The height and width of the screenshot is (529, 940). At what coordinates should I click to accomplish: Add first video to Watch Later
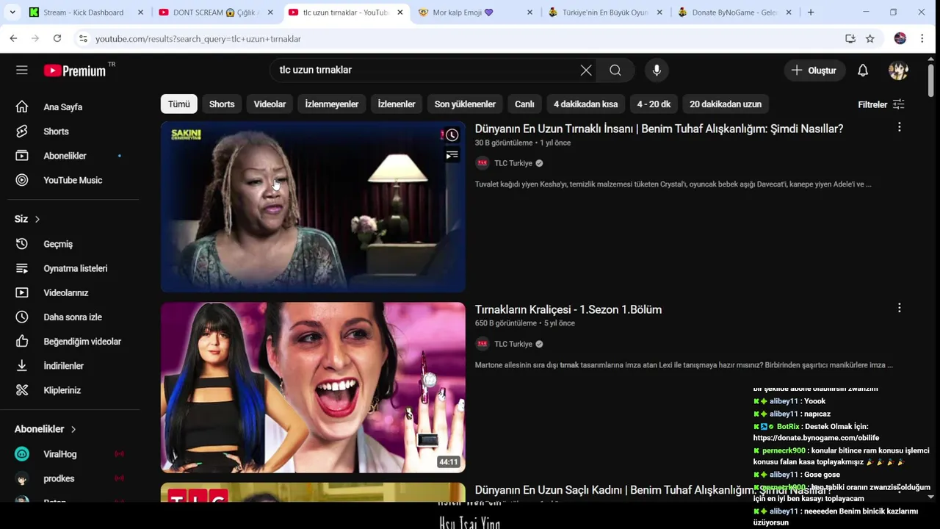452,135
